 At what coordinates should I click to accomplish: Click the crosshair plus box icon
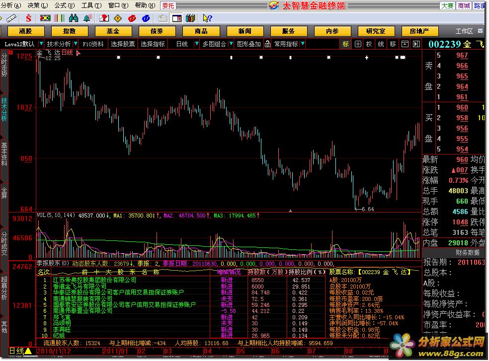[358, 44]
